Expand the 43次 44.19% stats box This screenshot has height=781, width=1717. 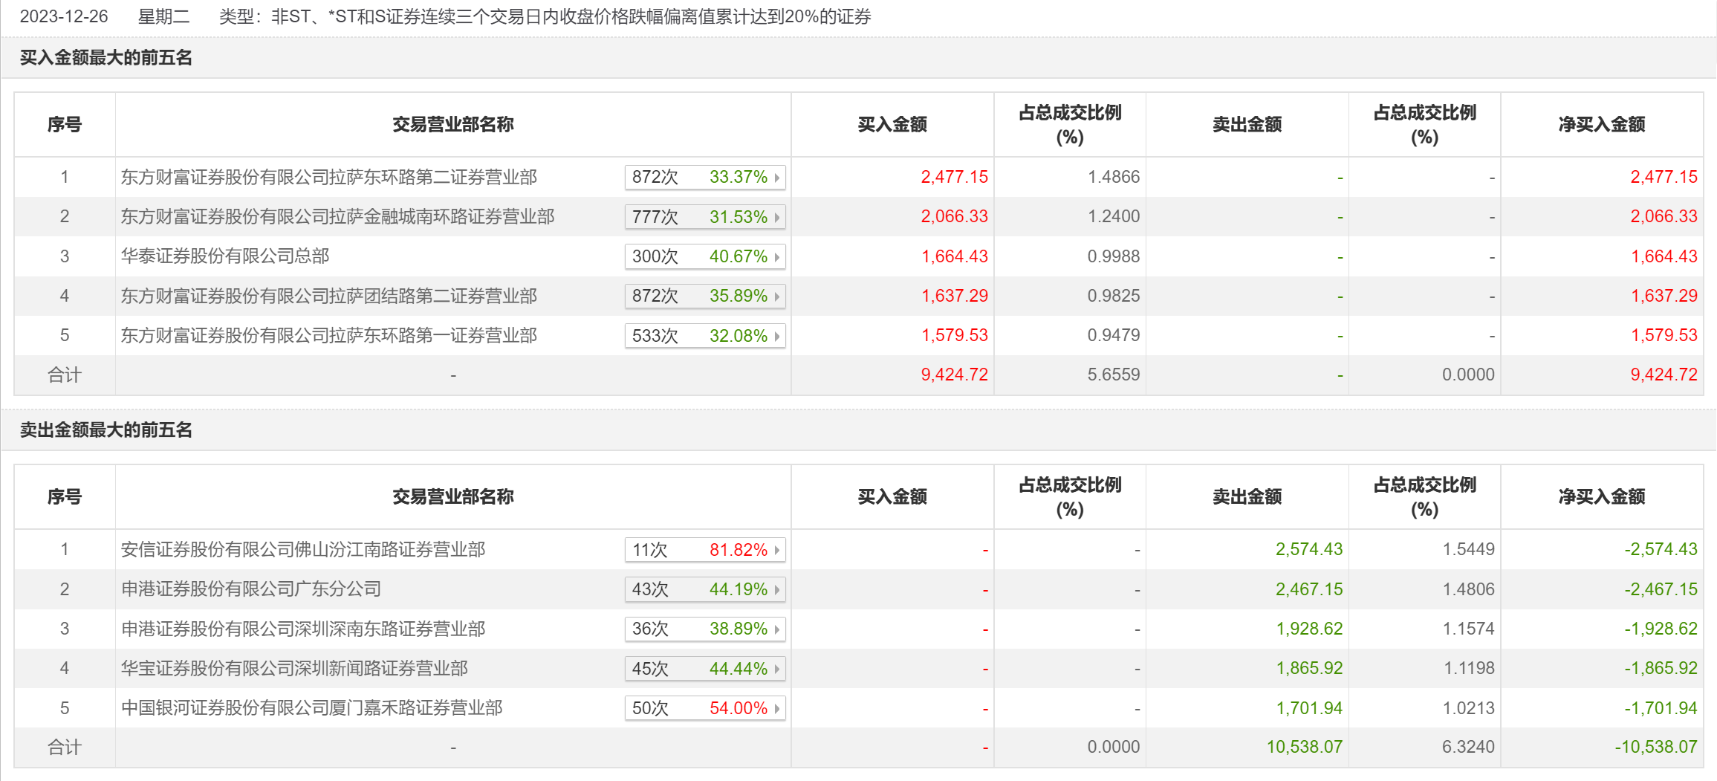point(705,589)
